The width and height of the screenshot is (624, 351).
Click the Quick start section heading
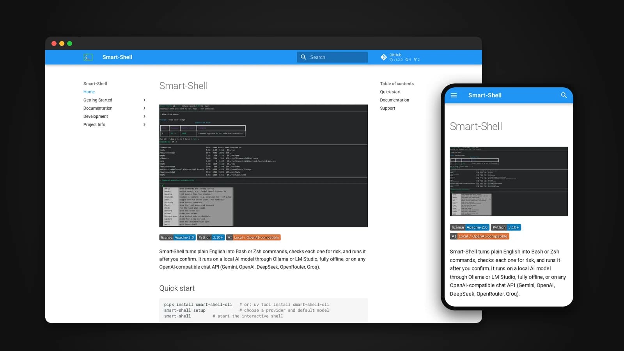(177, 288)
